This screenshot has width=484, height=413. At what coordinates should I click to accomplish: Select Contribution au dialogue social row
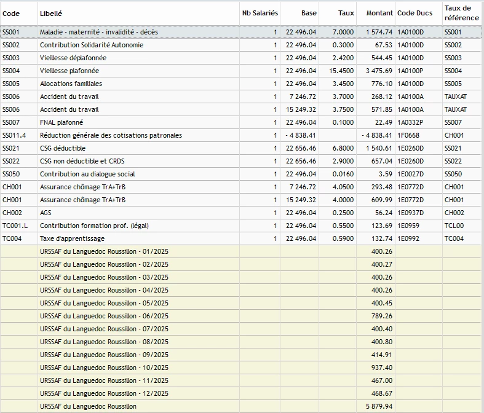click(240, 175)
